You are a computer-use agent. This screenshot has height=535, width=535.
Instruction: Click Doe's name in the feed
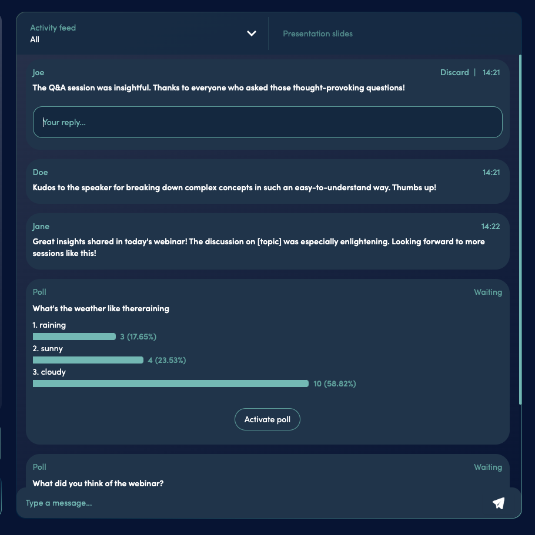click(x=40, y=172)
